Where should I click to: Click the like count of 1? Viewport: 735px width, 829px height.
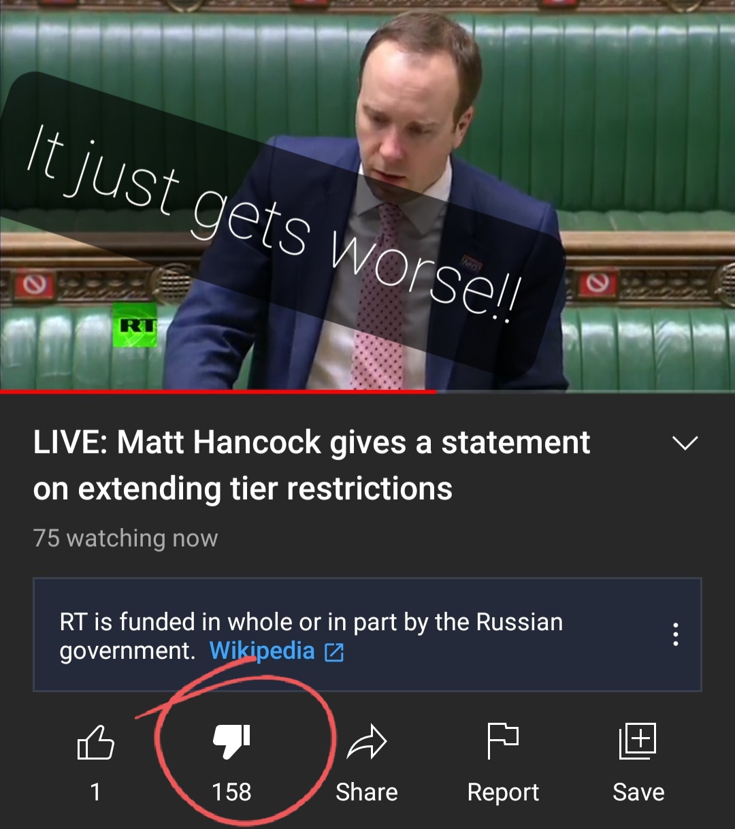(x=96, y=792)
